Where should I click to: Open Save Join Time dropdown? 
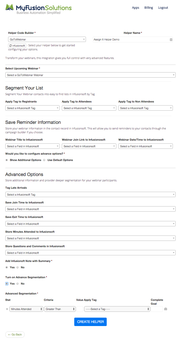(x=90, y=209)
